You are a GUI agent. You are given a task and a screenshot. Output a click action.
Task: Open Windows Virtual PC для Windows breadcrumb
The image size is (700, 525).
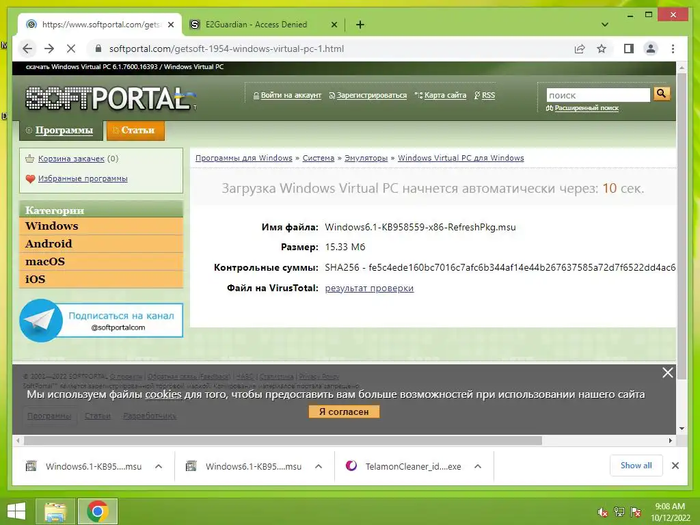pyautogui.click(x=461, y=158)
